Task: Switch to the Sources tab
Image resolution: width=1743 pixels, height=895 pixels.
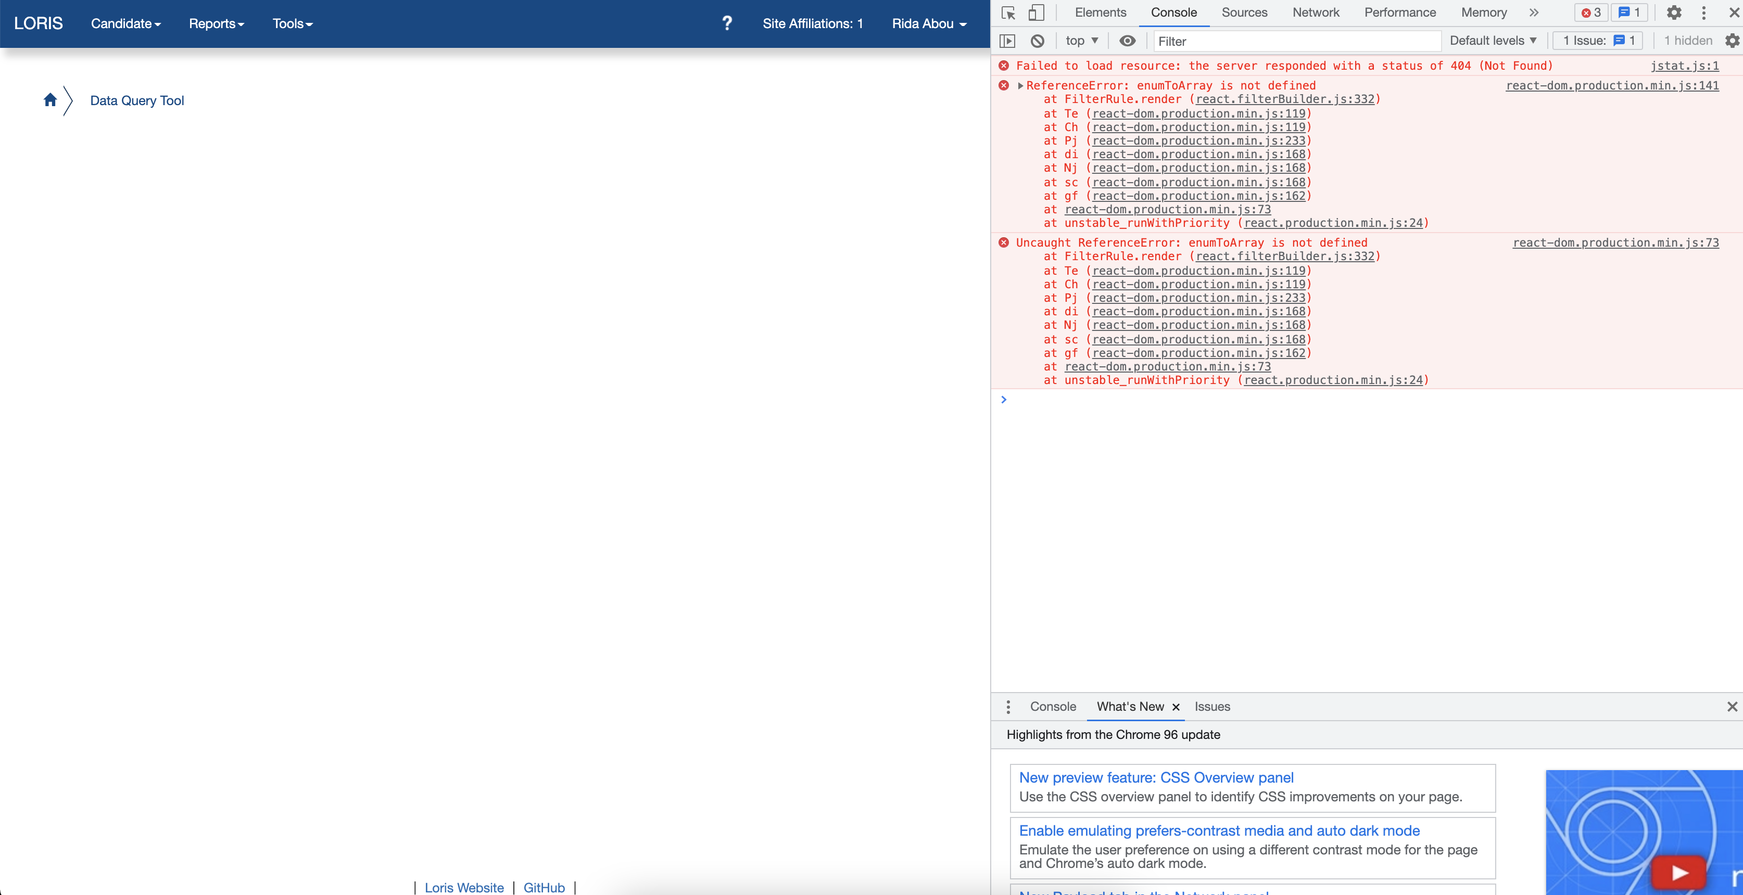Action: tap(1244, 12)
